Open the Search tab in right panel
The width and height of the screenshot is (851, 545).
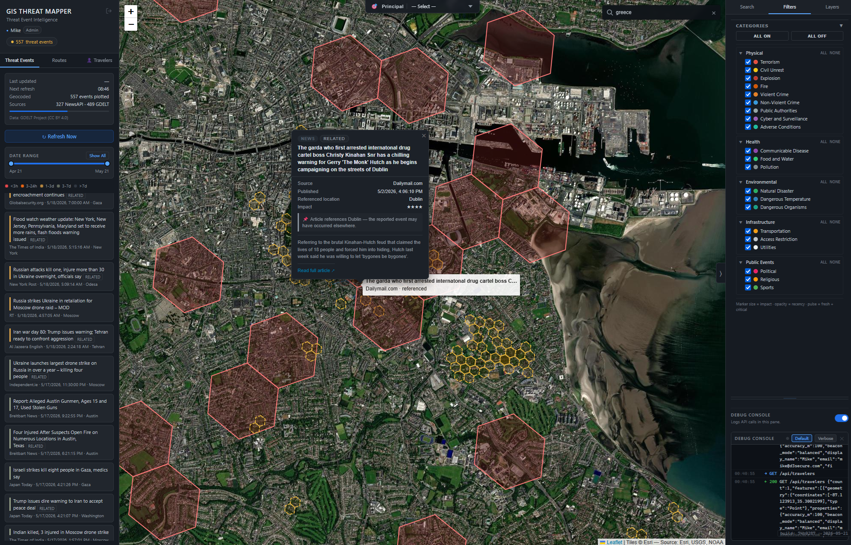[x=747, y=7]
